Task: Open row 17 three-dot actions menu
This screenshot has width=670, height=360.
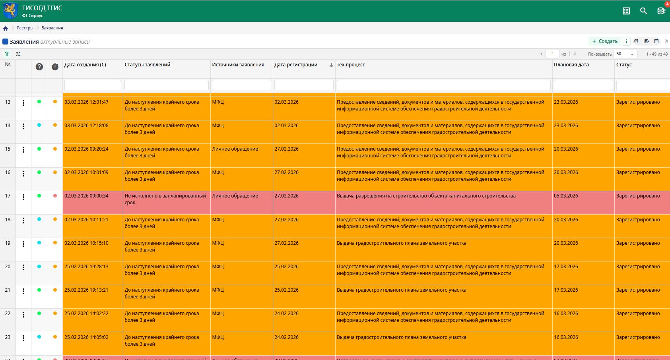Action: pos(23,197)
